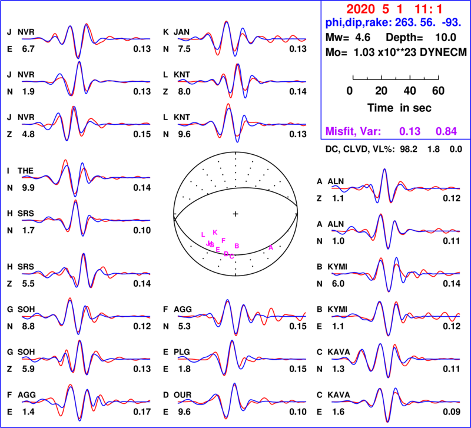Click the amplitude value "4.8" beside NVR Z
Viewport: 471px width, 428px height.
[x=28, y=134]
